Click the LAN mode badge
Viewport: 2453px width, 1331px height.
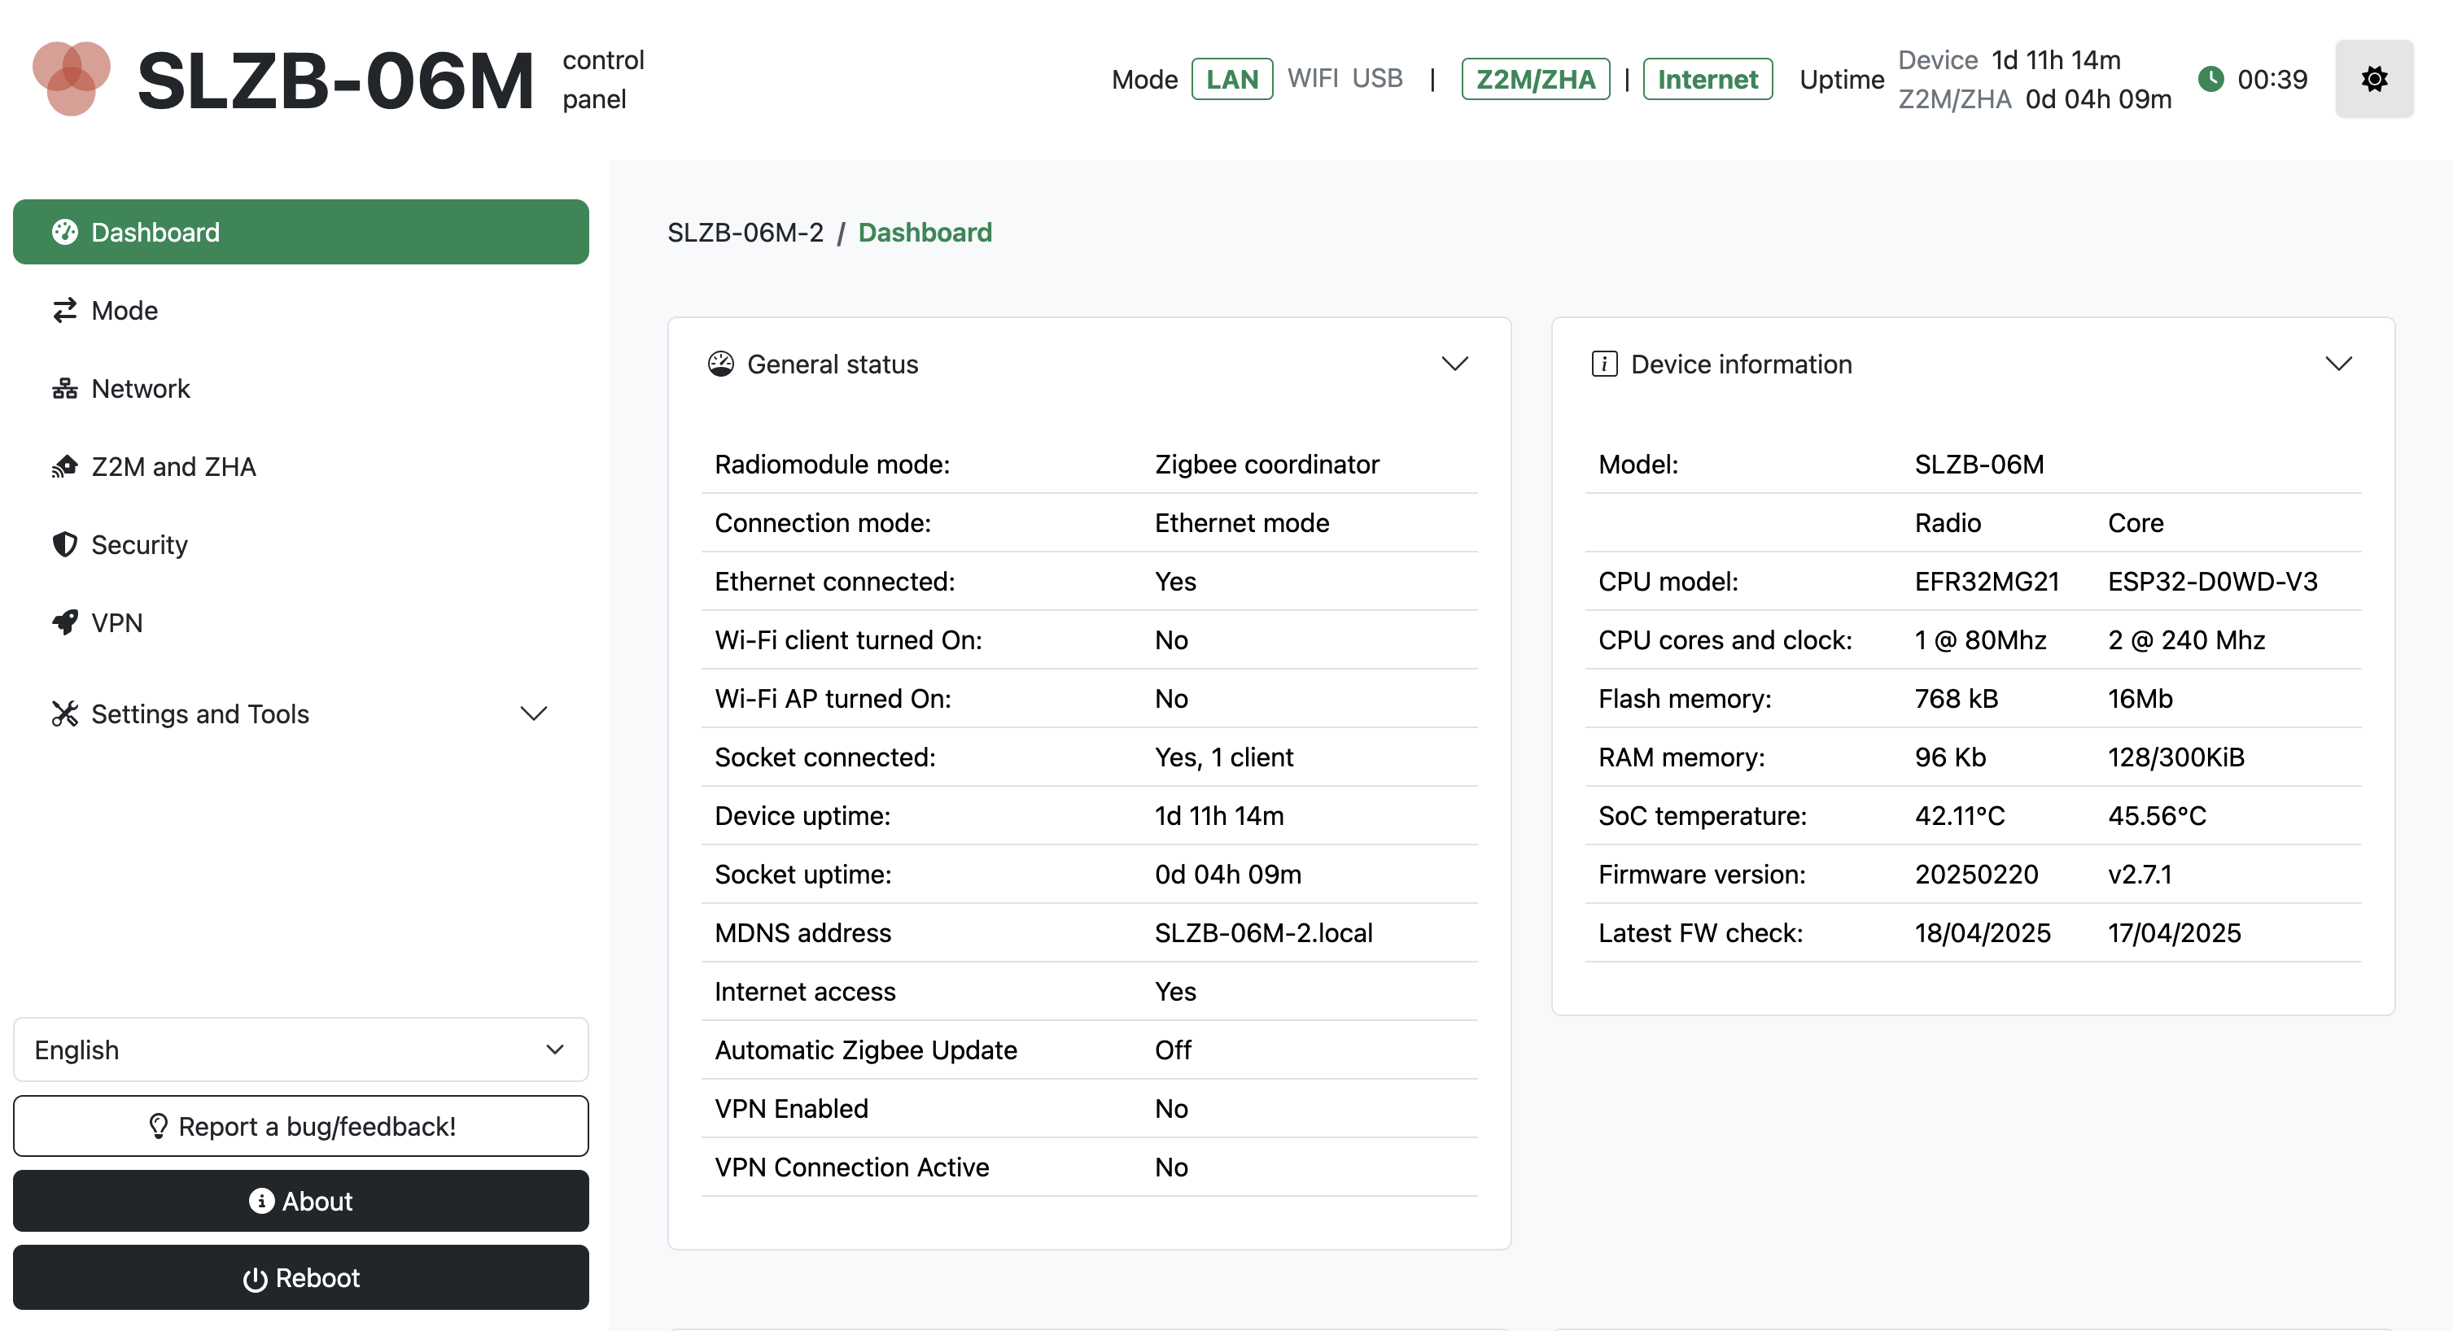pyautogui.click(x=1232, y=79)
